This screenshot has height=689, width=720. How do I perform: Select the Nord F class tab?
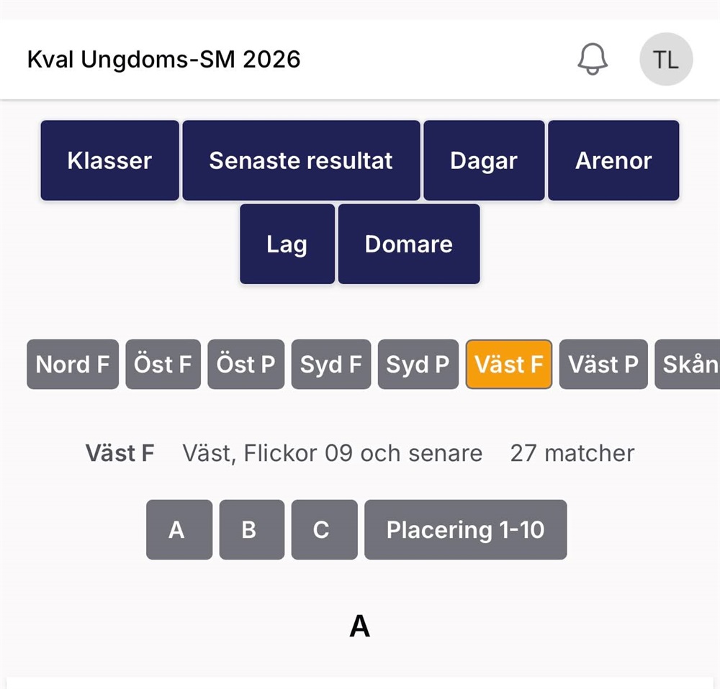tap(73, 365)
